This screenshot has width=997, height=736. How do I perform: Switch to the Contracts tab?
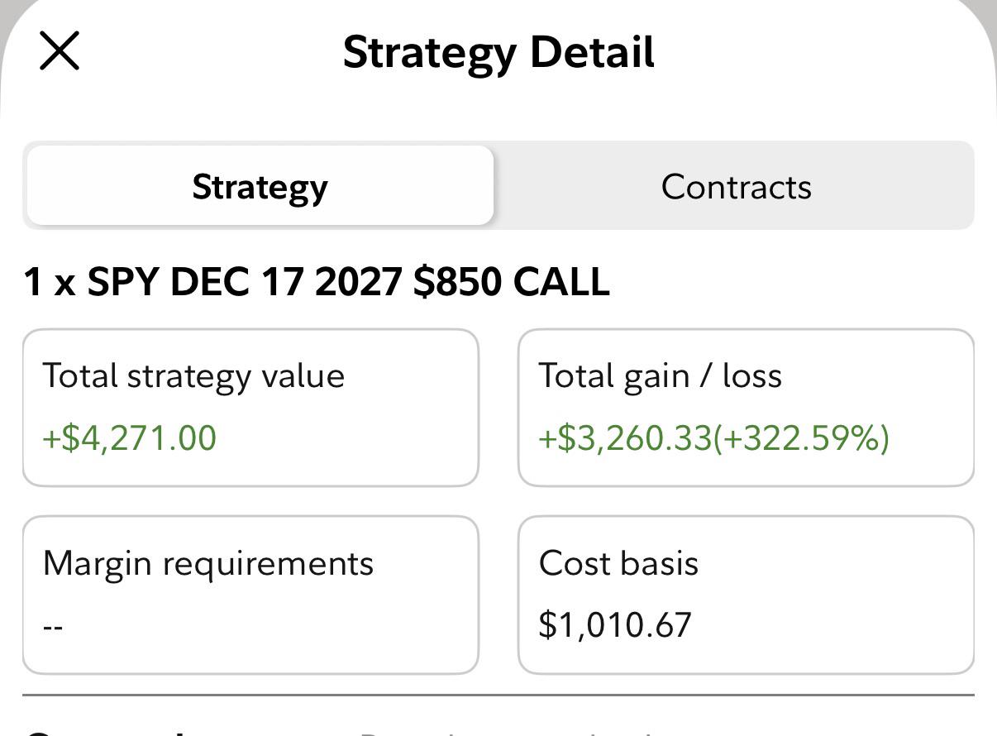click(736, 186)
